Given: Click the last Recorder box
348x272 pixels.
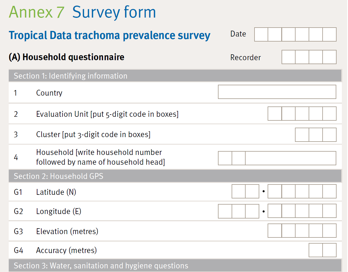Looking at the screenshot, I should click(x=329, y=57).
